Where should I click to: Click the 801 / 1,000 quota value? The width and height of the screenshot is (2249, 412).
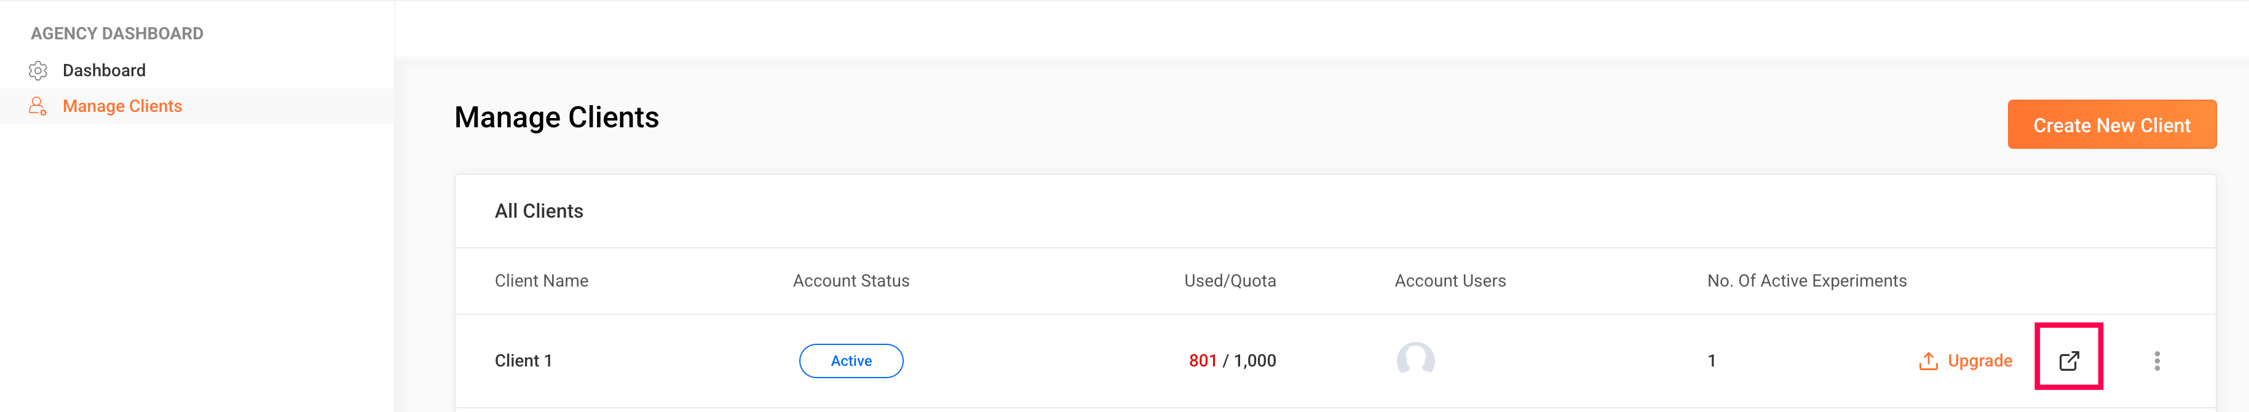(1232, 362)
